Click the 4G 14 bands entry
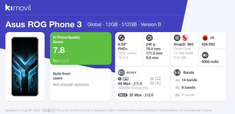Screen dimensions: 235x114 [186, 80]
